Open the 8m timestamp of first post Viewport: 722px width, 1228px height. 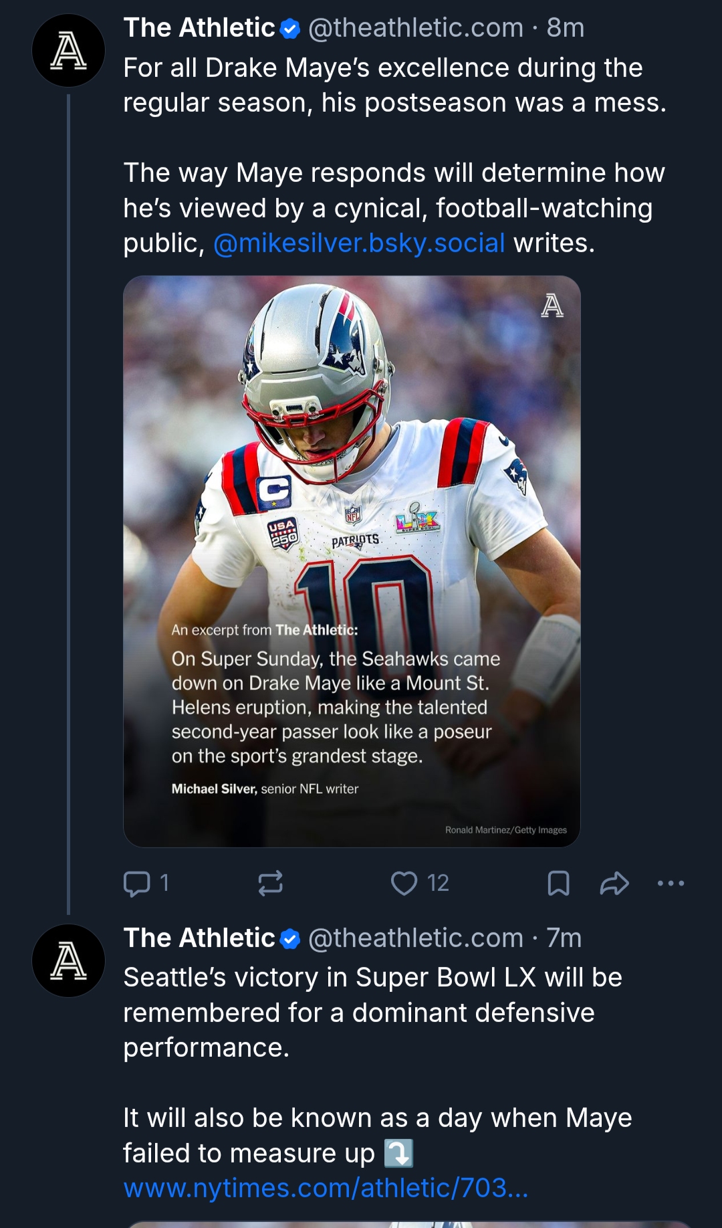[566, 28]
